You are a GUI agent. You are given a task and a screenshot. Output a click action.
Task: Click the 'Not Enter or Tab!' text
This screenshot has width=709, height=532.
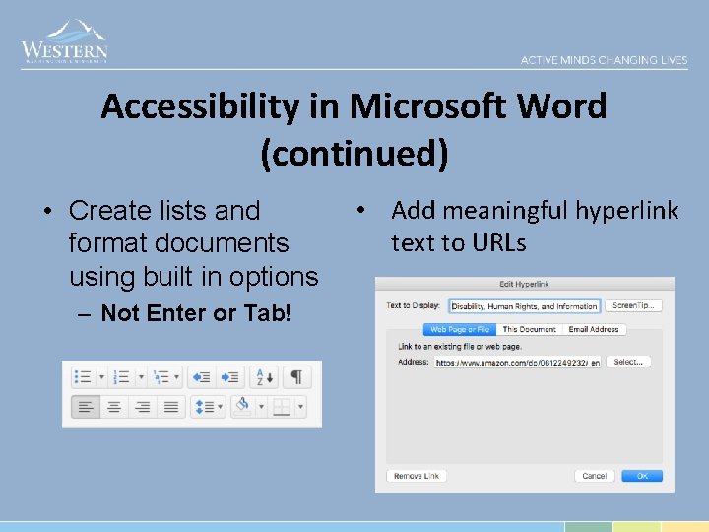click(196, 313)
